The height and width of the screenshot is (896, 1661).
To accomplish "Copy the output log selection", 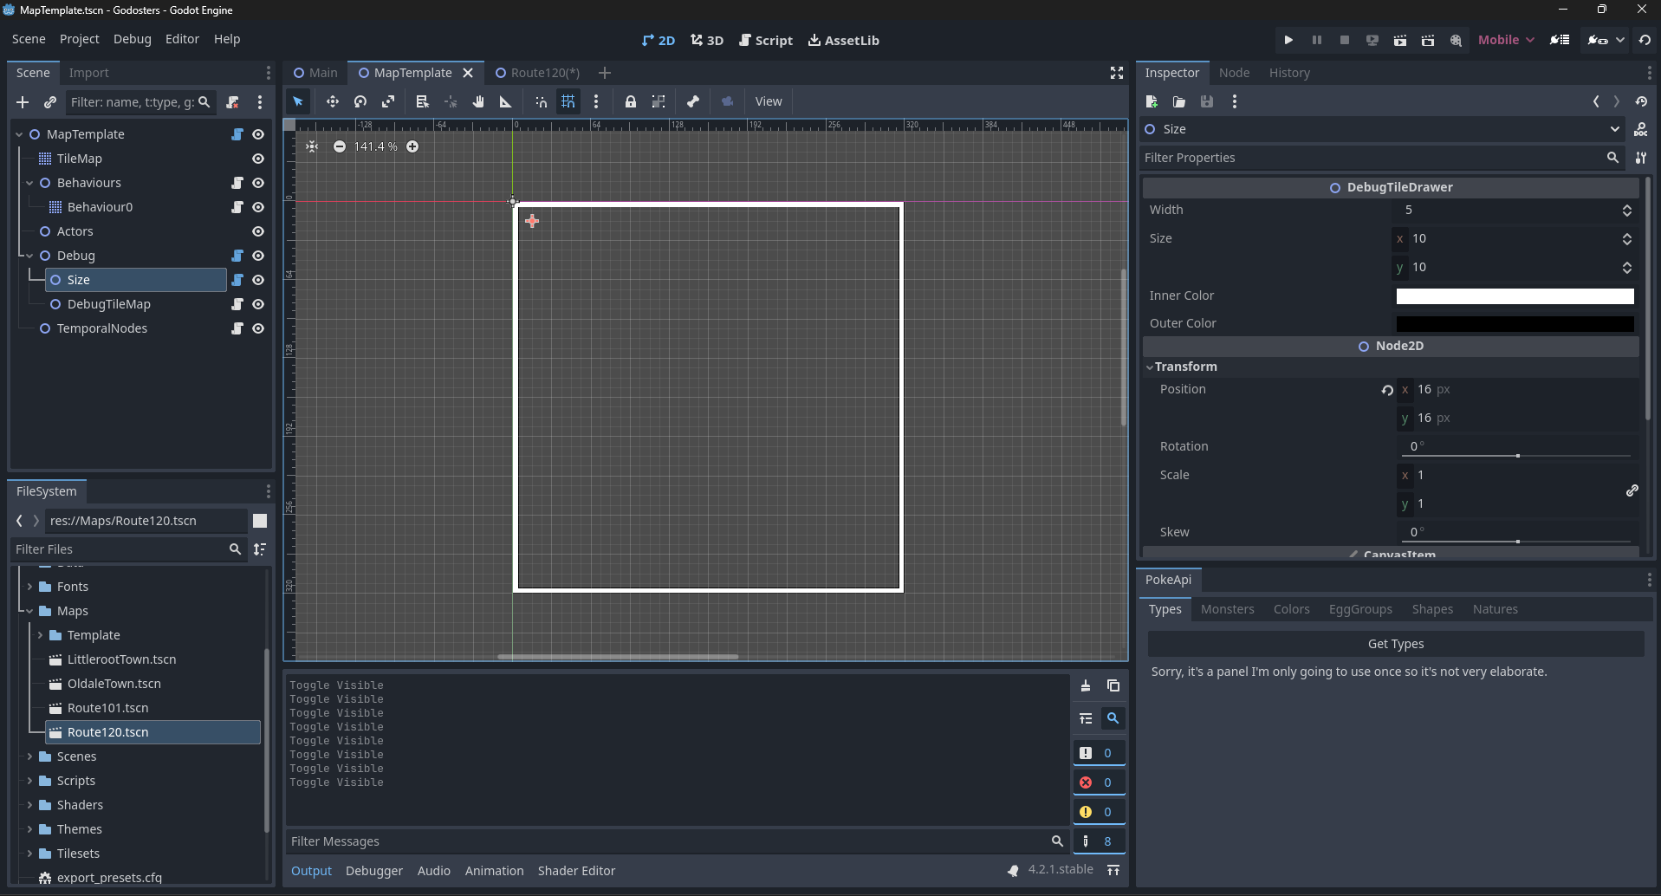I will [x=1113, y=685].
